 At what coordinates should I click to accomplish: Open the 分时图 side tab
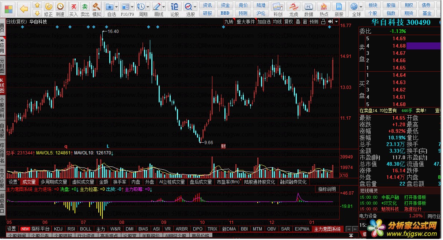(3, 65)
